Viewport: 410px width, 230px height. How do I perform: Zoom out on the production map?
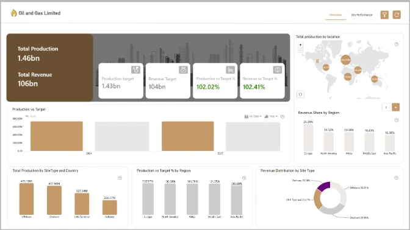tap(300, 50)
